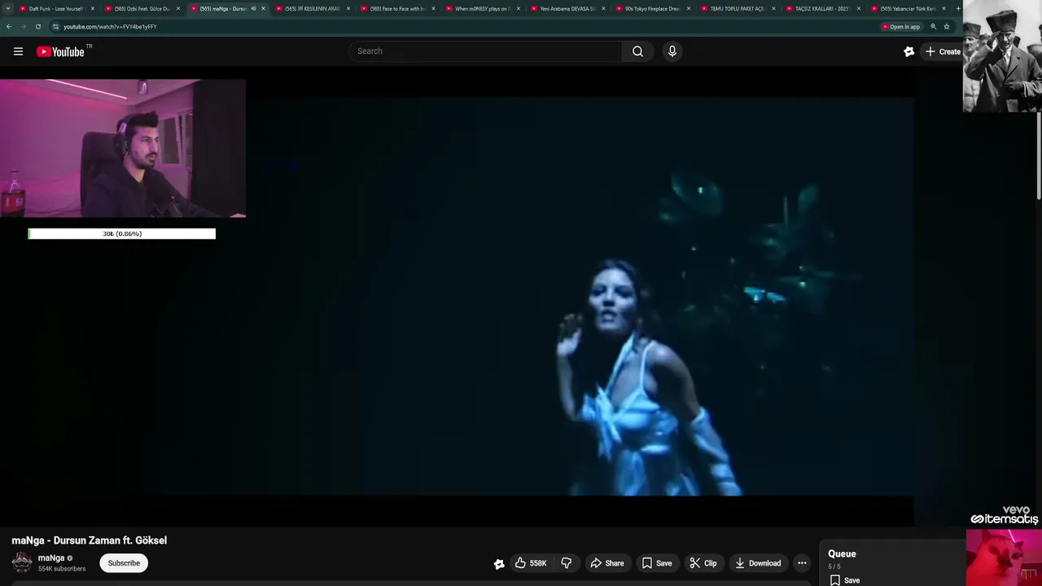Click the address bar URL
The width and height of the screenshot is (1042, 586).
tap(110, 26)
